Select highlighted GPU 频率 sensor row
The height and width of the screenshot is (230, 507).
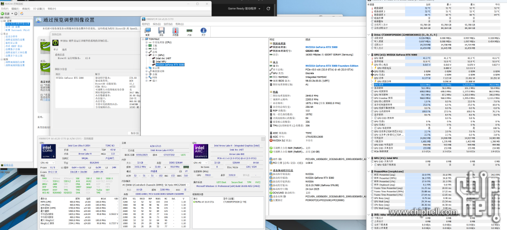click(x=437, y=84)
